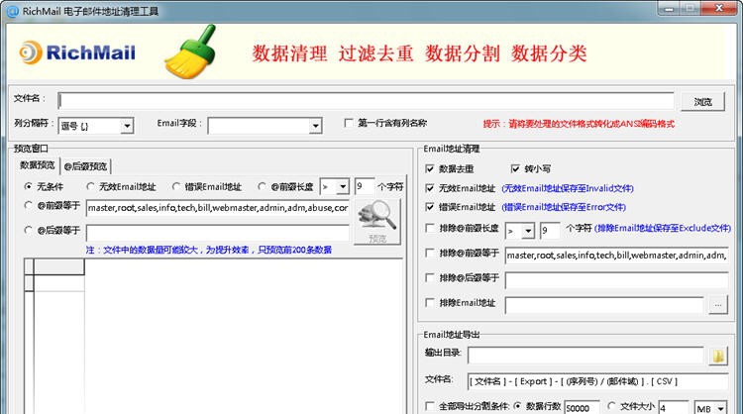Select 无条件 radio button
Image resolution: width=743 pixels, height=414 pixels.
tap(29, 186)
